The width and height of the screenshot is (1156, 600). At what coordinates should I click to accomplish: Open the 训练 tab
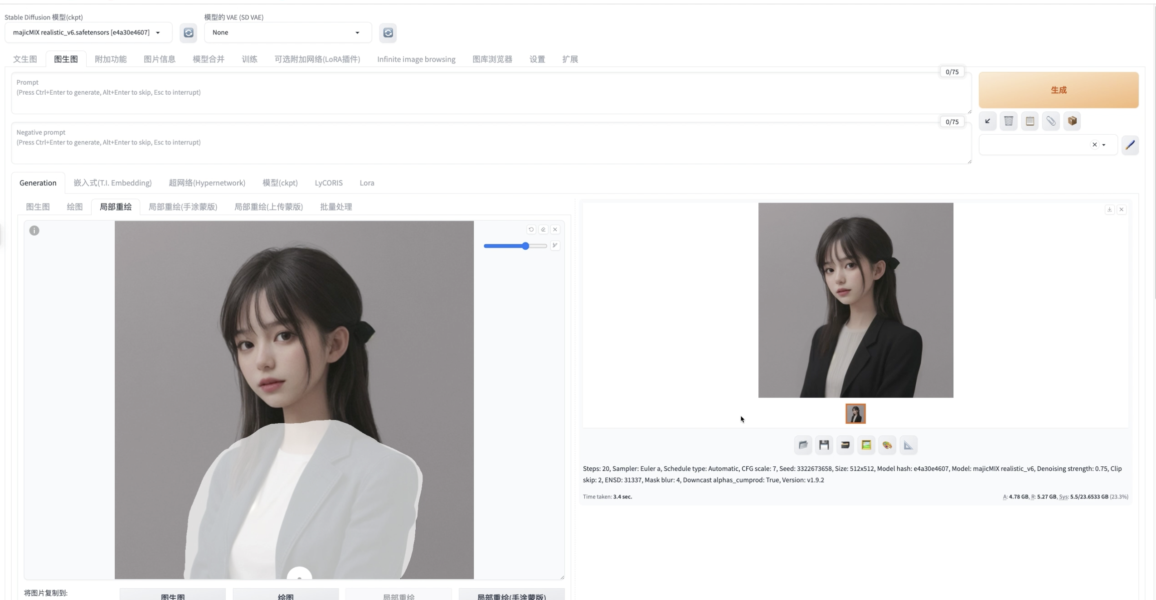pyautogui.click(x=249, y=59)
